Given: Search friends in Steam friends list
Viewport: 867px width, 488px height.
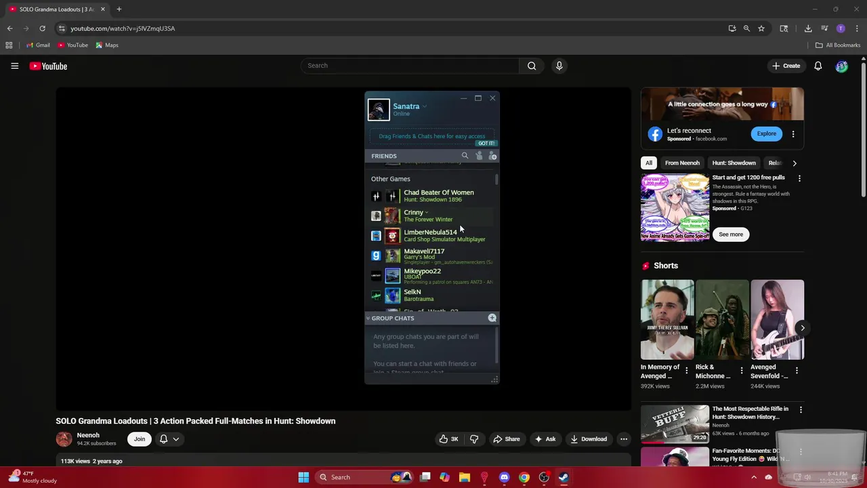Looking at the screenshot, I should pyautogui.click(x=465, y=156).
